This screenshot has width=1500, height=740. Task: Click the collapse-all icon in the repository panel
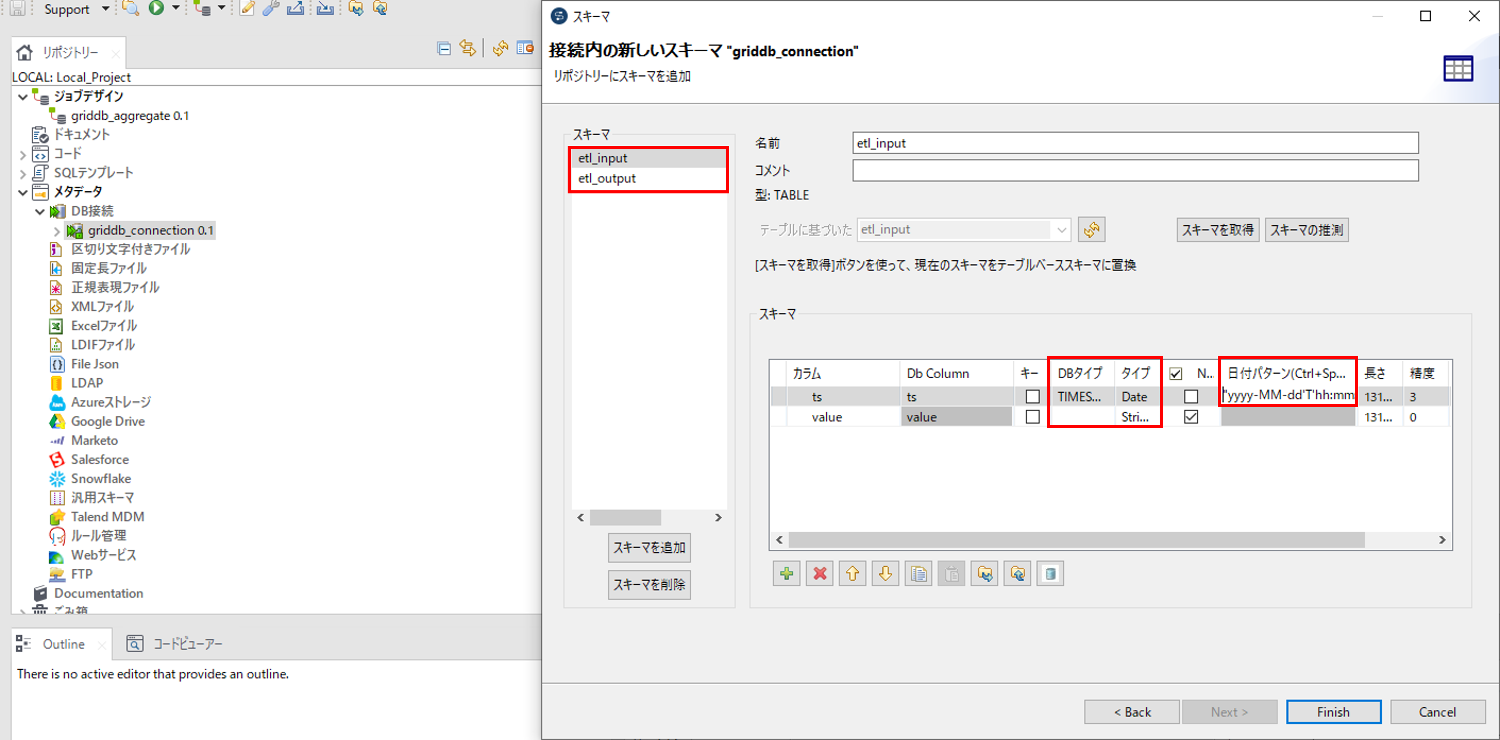(x=444, y=49)
